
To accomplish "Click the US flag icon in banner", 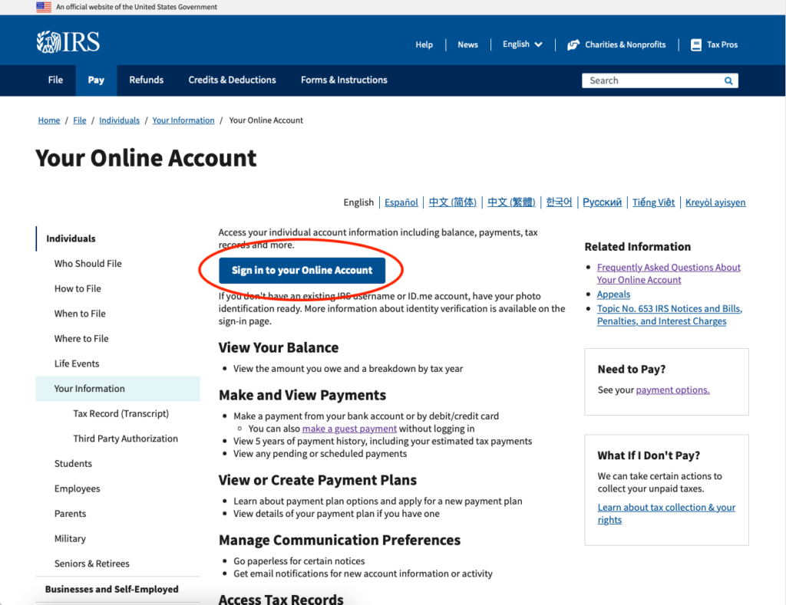I will point(44,7).
